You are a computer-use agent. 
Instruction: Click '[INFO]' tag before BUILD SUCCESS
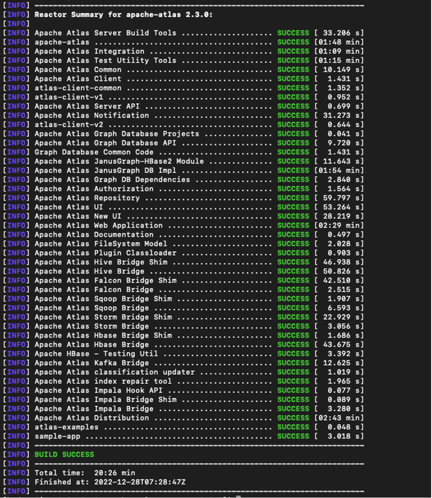(16, 455)
